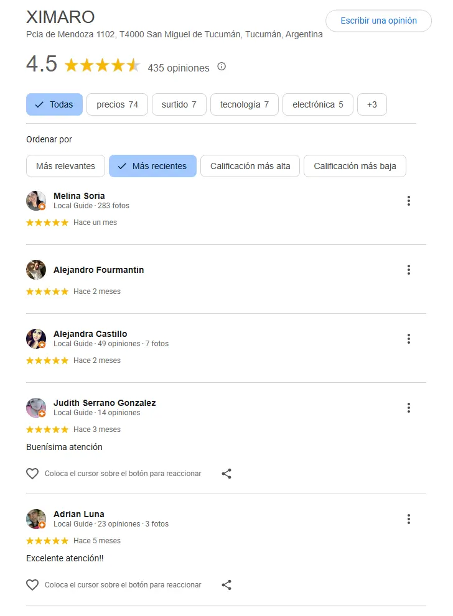Open three-dot menu on Alejandra Castillo's review
The height and width of the screenshot is (616, 453).
[x=409, y=339]
